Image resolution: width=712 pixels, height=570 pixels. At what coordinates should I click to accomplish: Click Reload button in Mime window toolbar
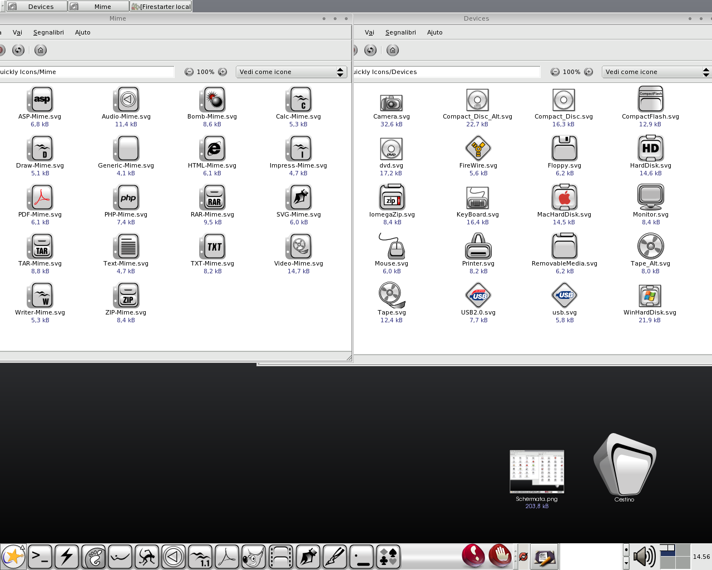point(18,50)
